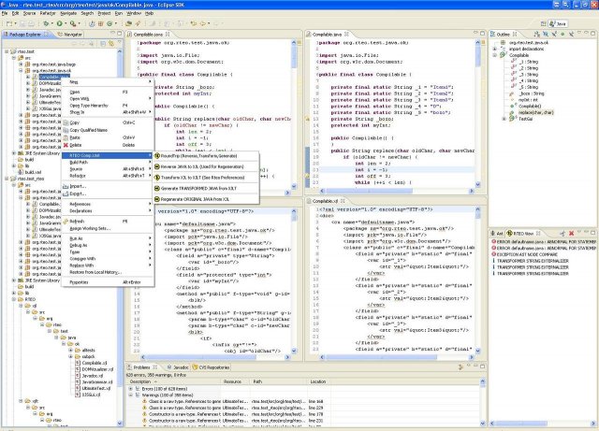Click the Copy icon in context menu
The height and width of the screenshot is (431, 599).
[66, 122]
